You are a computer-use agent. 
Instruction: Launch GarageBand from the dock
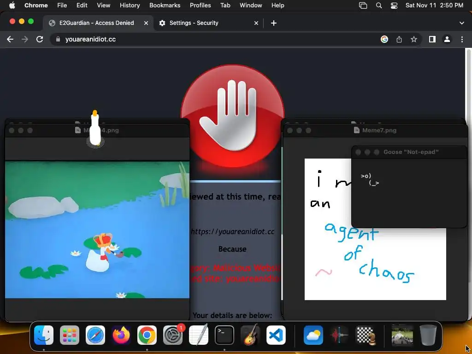pyautogui.click(x=250, y=335)
